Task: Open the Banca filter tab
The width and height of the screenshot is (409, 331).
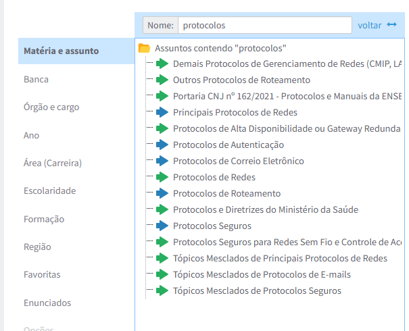Action: click(36, 79)
